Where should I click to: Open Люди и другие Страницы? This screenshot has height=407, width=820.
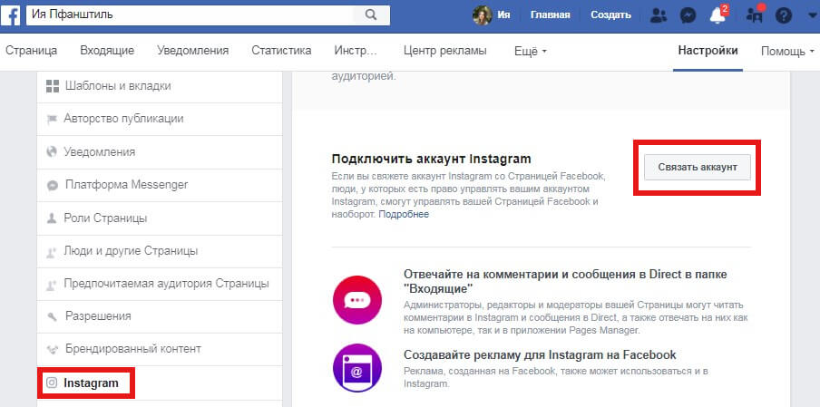[x=160, y=251]
